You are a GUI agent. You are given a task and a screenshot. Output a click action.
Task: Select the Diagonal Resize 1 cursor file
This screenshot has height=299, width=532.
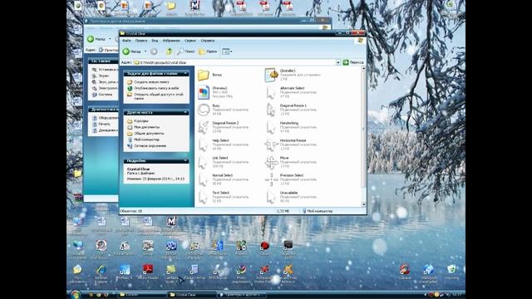pyautogui.click(x=291, y=110)
